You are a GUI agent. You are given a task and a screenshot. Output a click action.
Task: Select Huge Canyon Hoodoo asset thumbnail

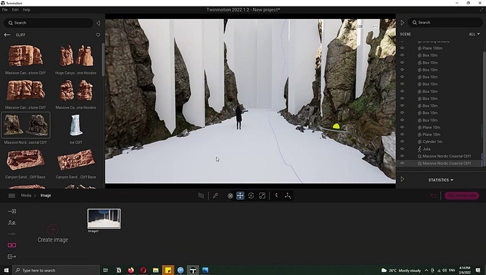pyautogui.click(x=76, y=56)
